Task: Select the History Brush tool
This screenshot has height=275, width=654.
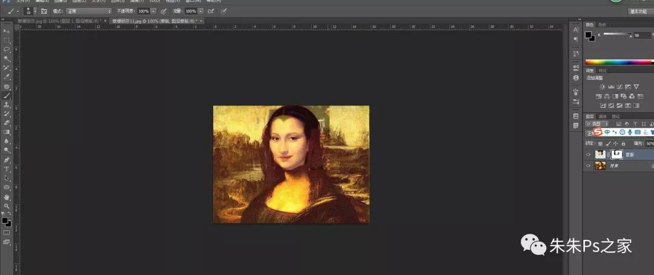Action: [x=7, y=113]
